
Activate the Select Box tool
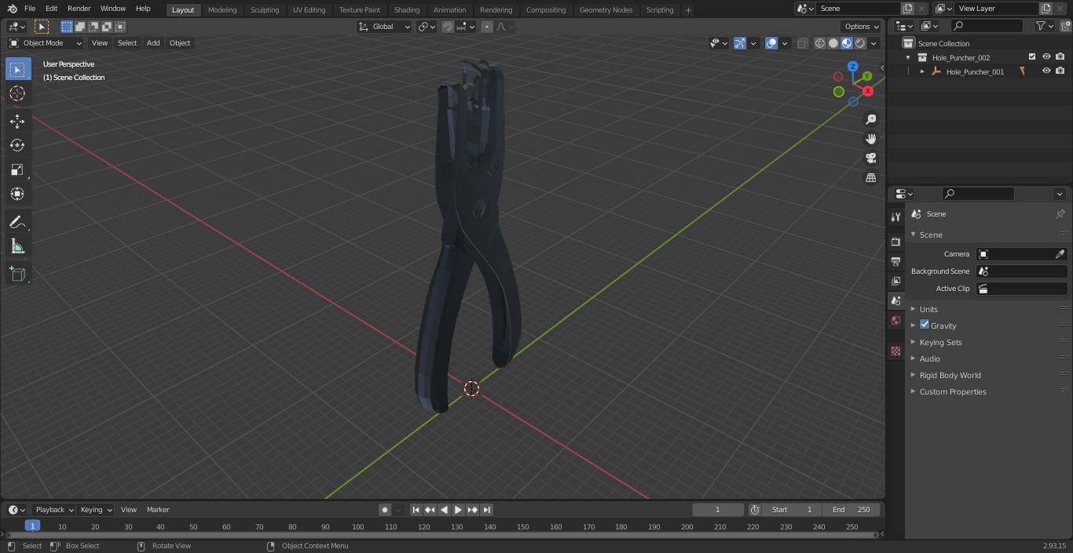coord(17,69)
